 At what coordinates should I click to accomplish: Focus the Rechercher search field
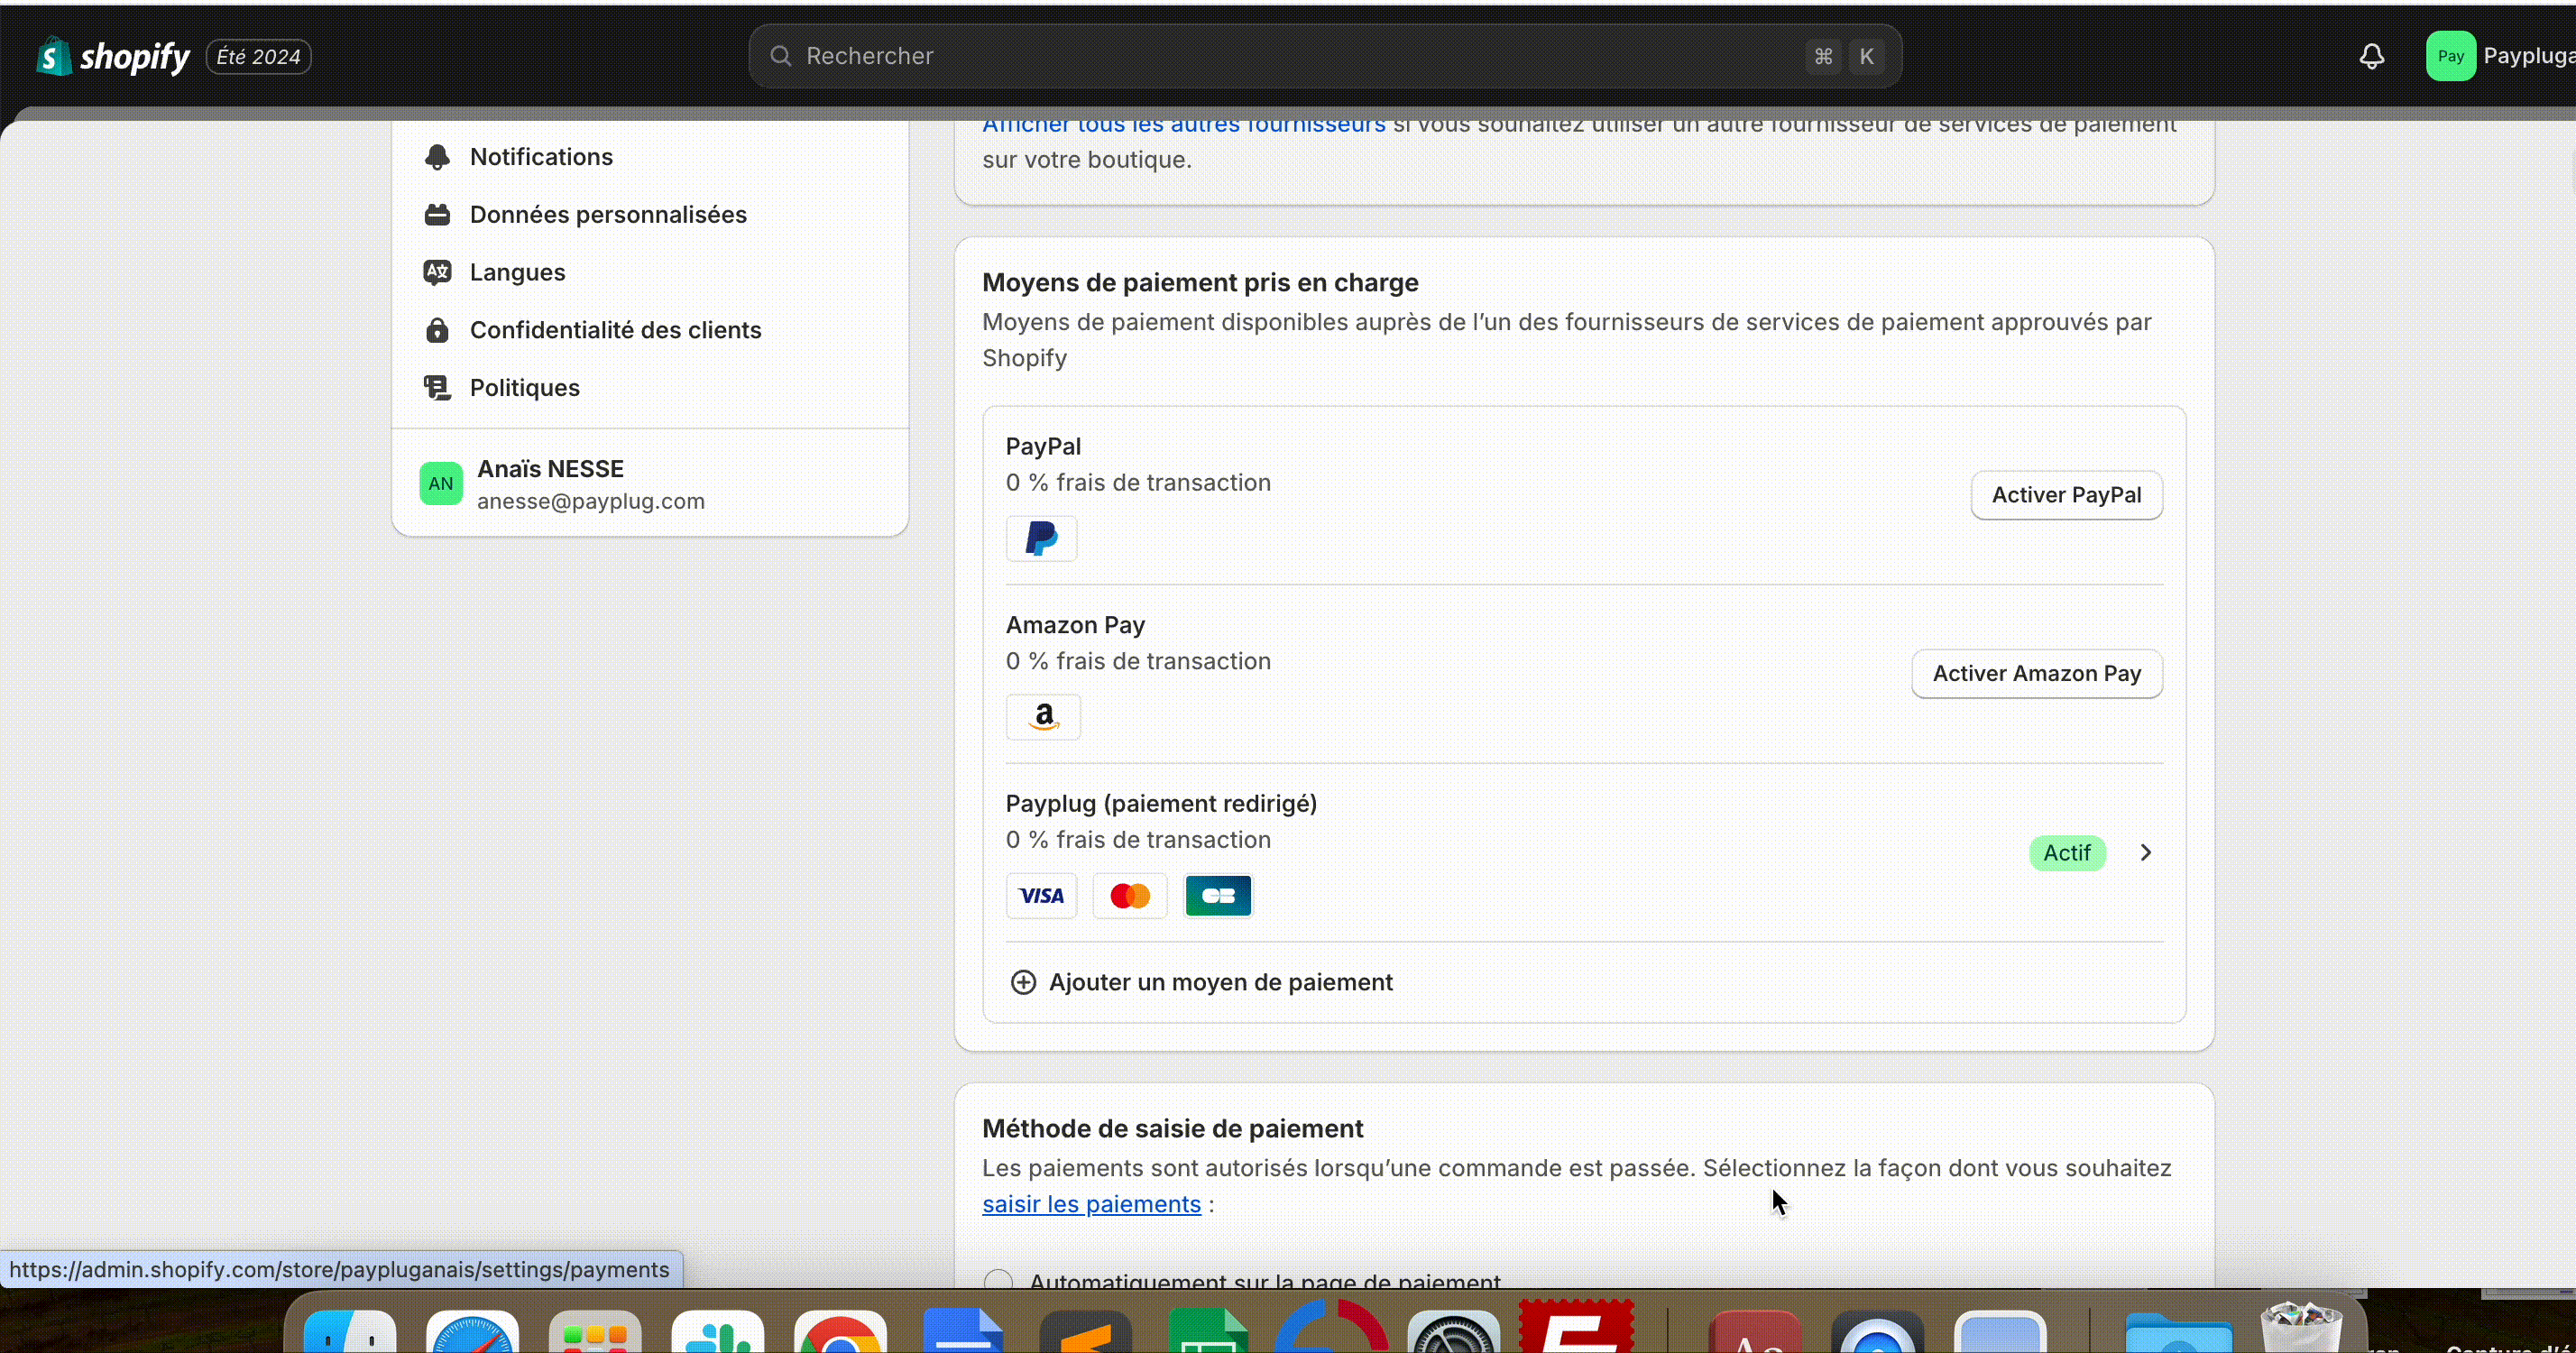tap(1325, 56)
